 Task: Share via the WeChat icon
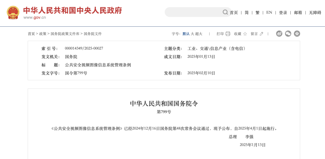click(288, 34)
